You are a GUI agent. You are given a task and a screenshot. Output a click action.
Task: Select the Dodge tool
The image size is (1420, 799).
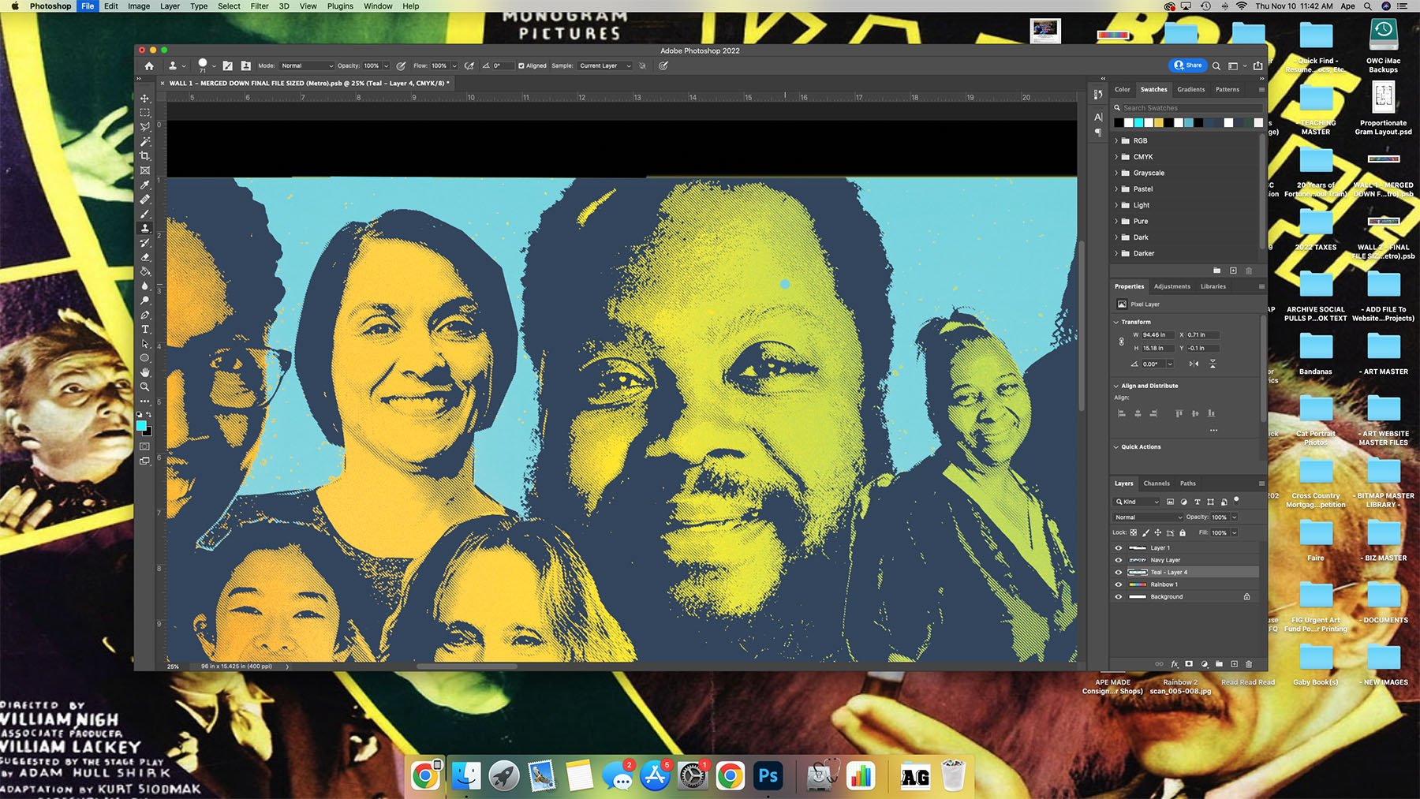pos(144,301)
